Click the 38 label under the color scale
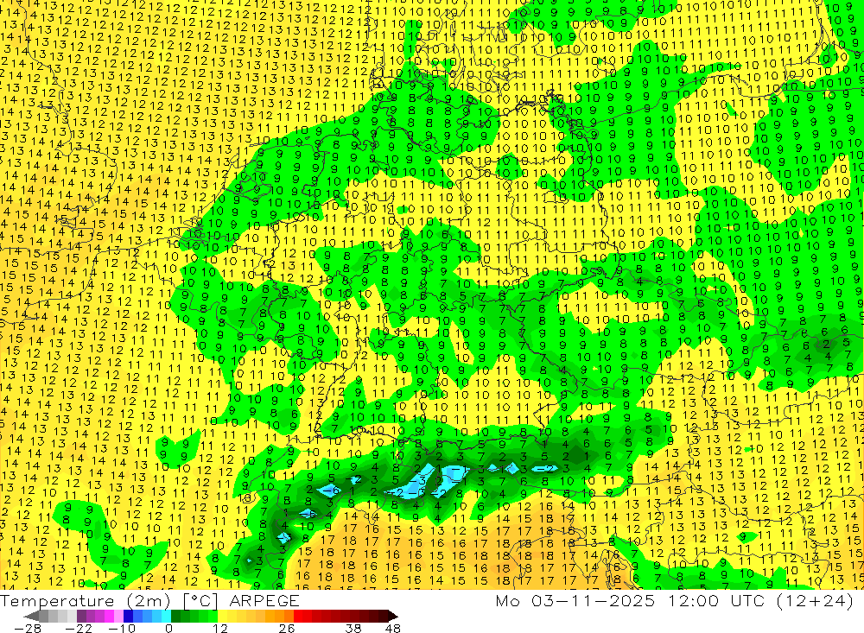Viewport: 864px width, 633px height. coord(353,628)
